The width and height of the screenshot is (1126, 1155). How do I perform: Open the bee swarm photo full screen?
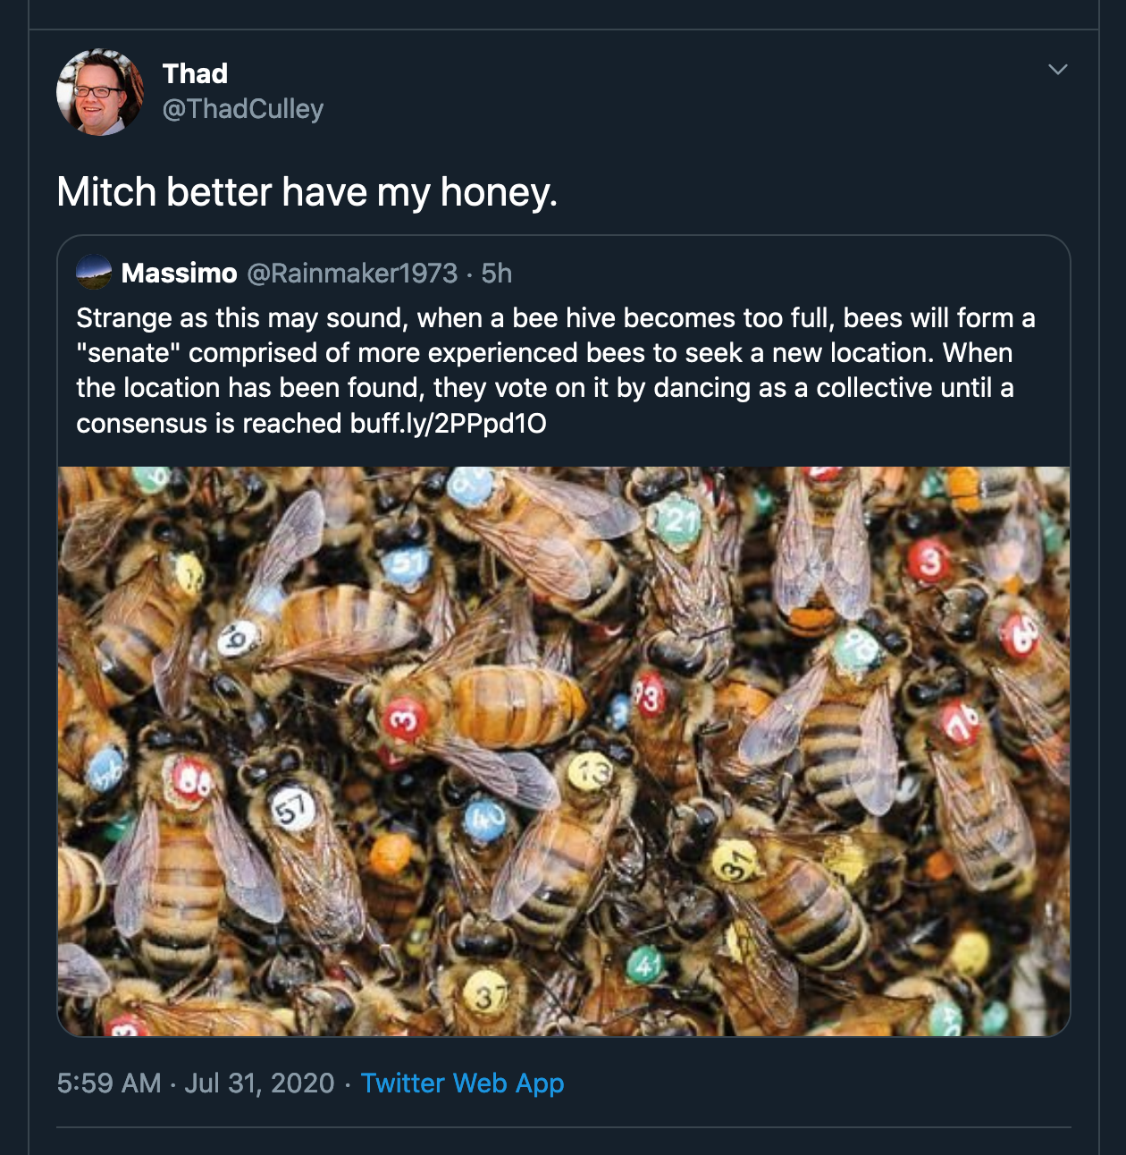tap(563, 751)
